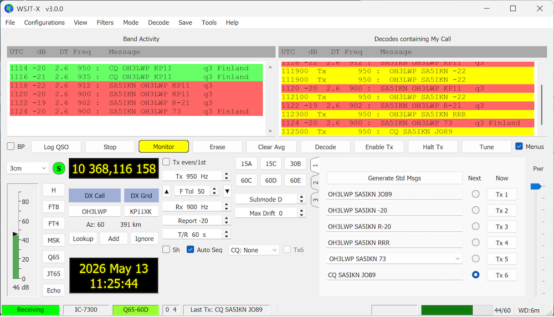This screenshot has width=554, height=317.
Task: Select Next radio for OH3LWP SA5IKN JO89
Action: click(475, 194)
